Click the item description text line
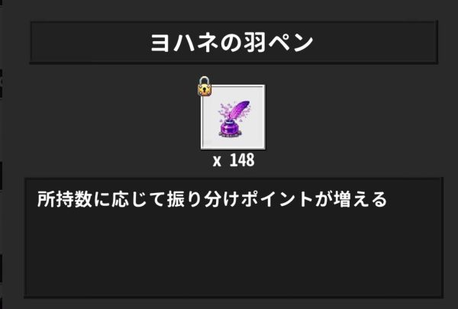458x309 pixels. [x=212, y=199]
